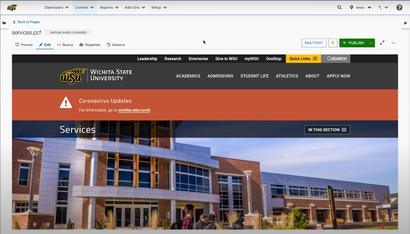Expand Quick Links menu
Image resolution: width=410 pixels, height=234 pixels.
pyautogui.click(x=303, y=59)
